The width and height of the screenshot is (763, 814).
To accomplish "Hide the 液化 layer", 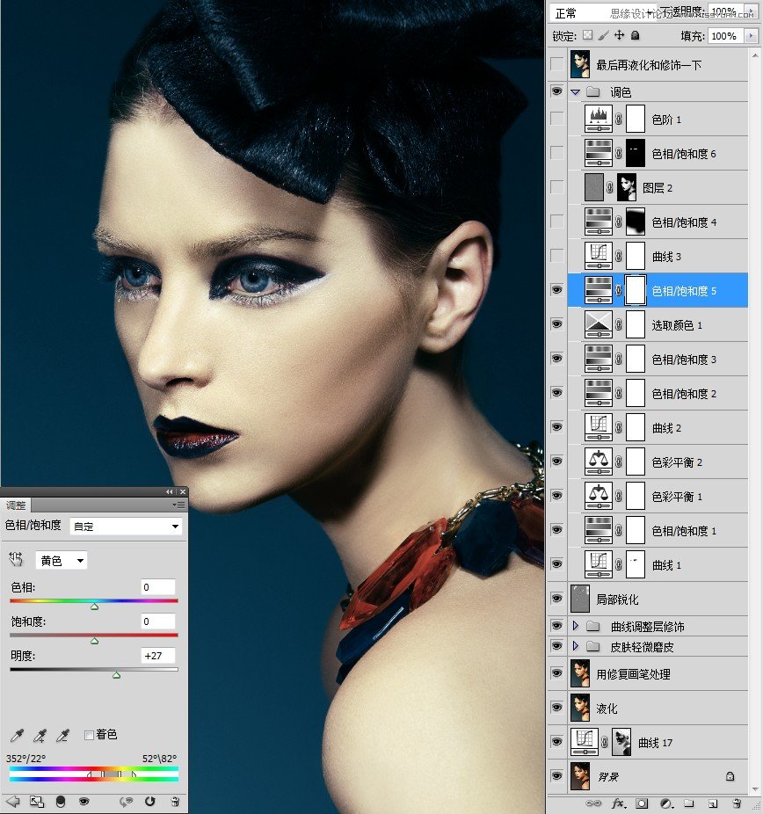I will [x=556, y=708].
